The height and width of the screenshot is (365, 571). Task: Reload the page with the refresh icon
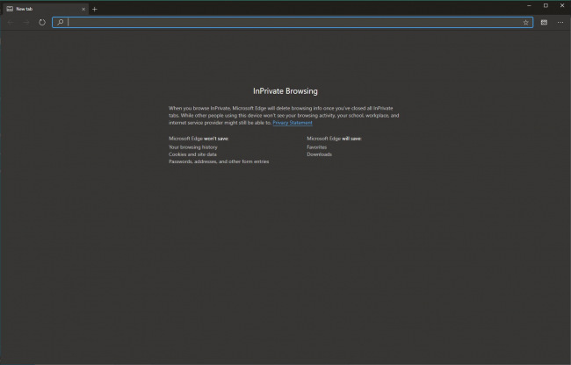point(42,23)
